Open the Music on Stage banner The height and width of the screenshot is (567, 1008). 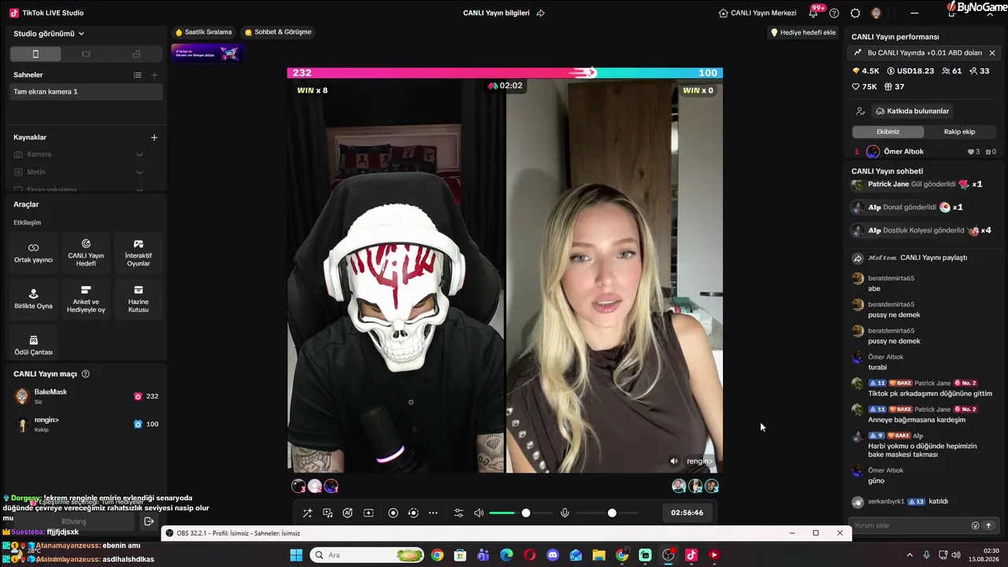pyautogui.click(x=208, y=53)
